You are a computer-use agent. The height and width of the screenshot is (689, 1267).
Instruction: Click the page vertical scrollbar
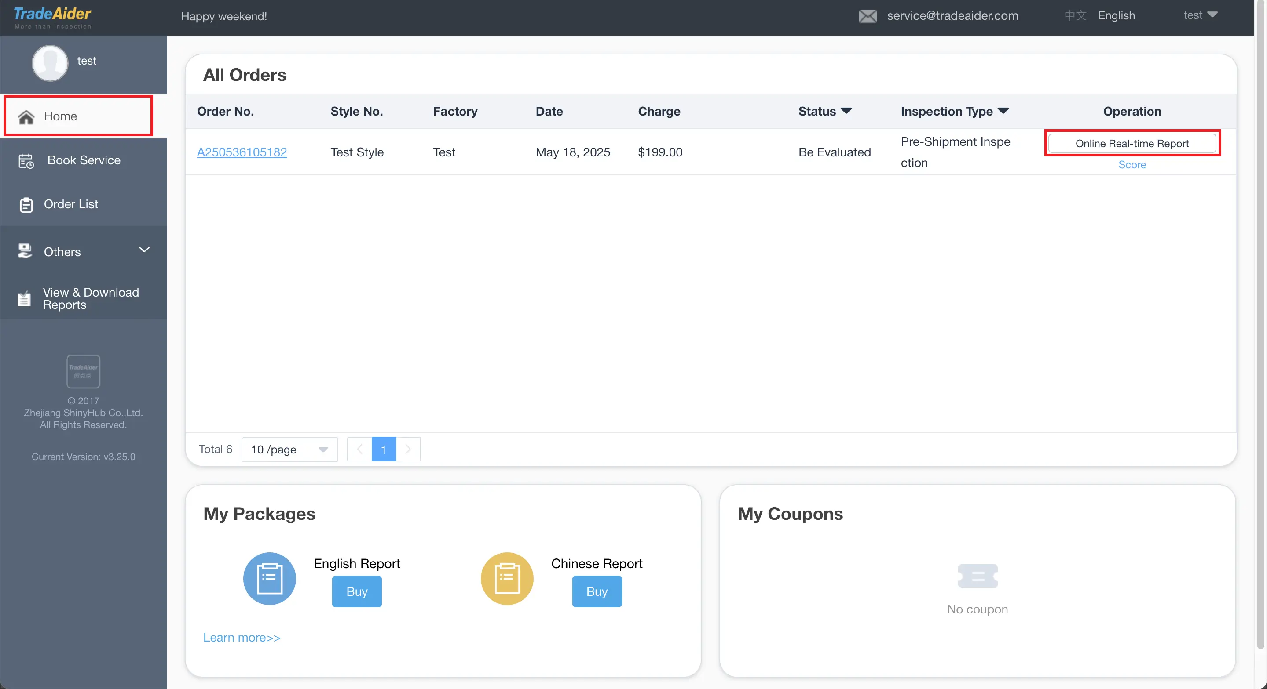click(1260, 324)
